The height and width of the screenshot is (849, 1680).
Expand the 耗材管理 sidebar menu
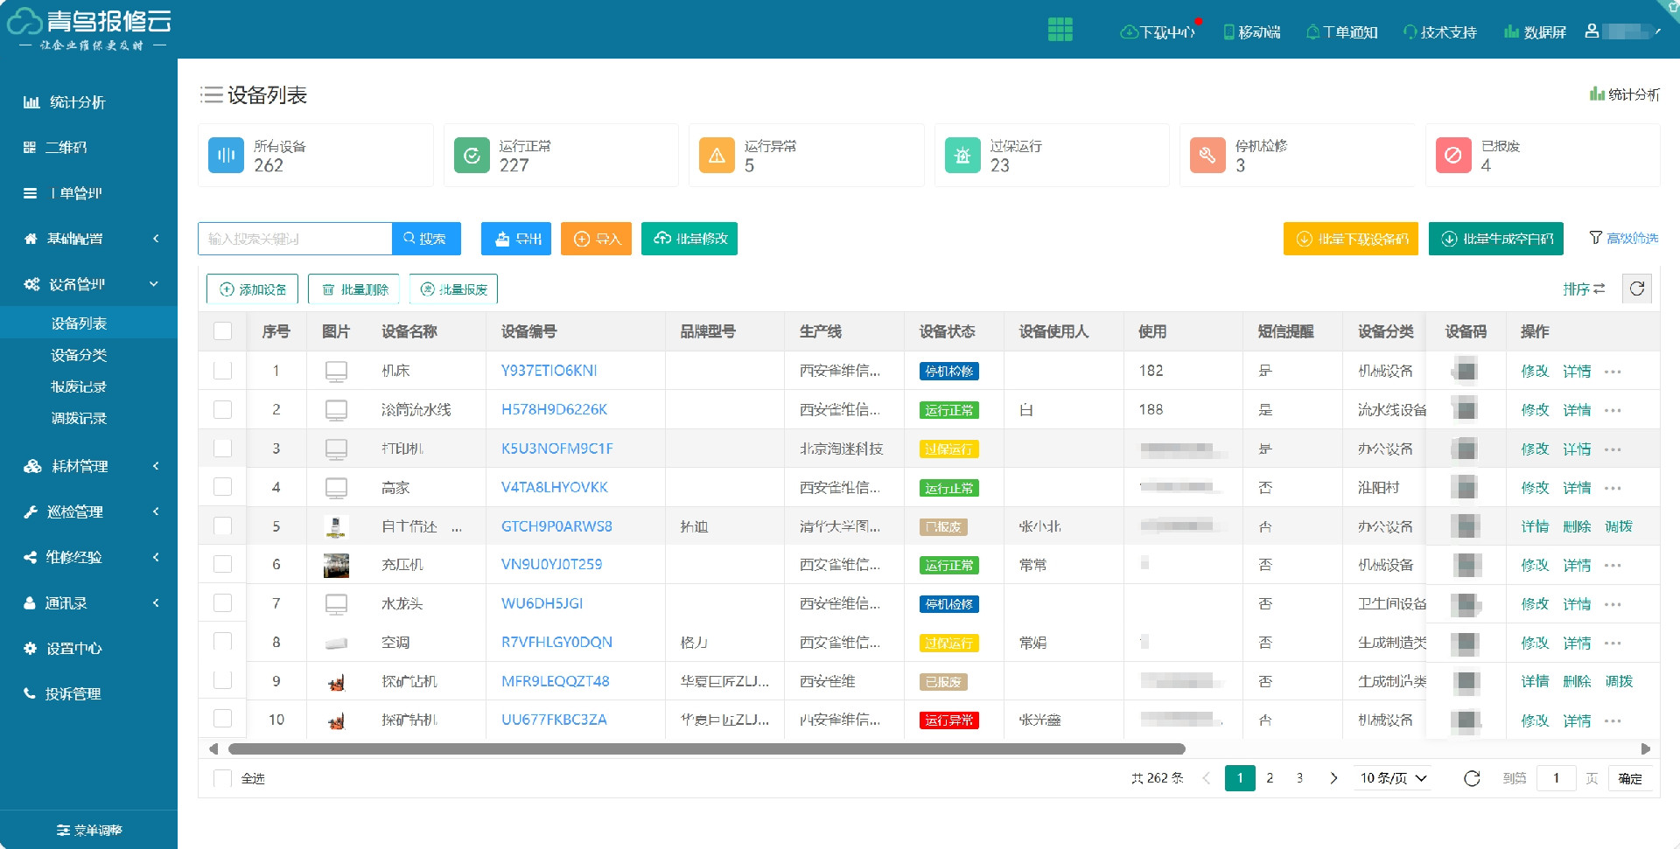[x=87, y=466]
